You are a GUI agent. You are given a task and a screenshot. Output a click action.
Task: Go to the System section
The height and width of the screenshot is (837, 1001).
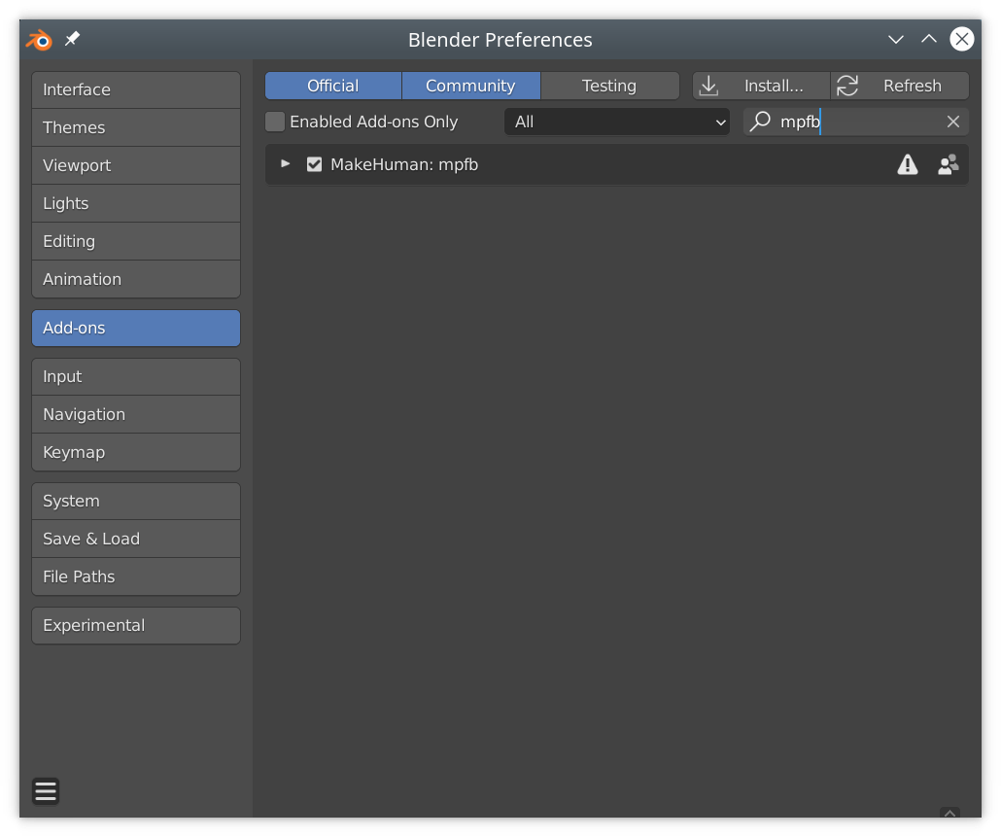[136, 502]
